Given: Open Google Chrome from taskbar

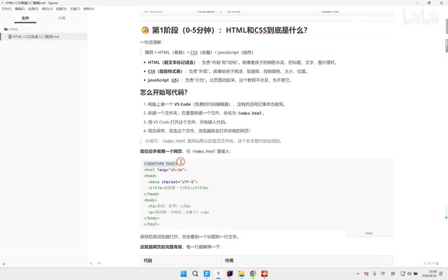Looking at the screenshot, I should (253, 274).
